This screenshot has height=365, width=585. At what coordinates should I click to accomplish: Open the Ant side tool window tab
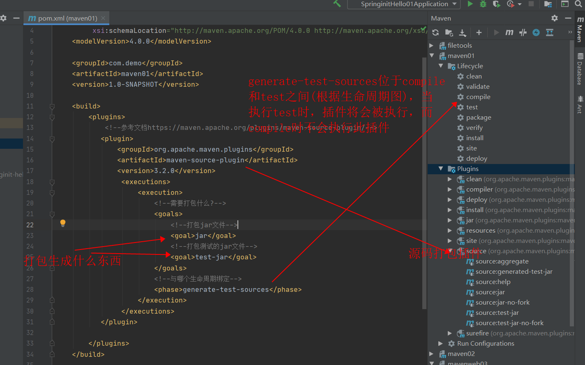[580, 104]
